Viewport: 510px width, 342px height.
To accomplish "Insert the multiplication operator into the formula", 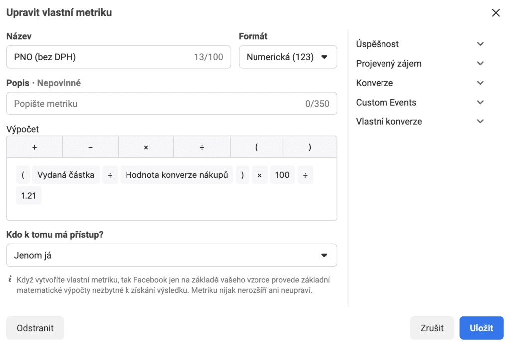I will pos(146,146).
